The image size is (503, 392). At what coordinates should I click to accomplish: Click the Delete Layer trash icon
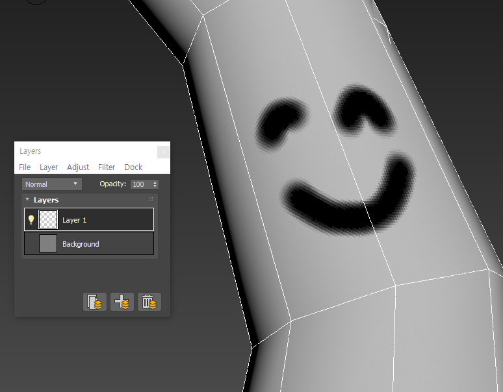[x=149, y=302]
